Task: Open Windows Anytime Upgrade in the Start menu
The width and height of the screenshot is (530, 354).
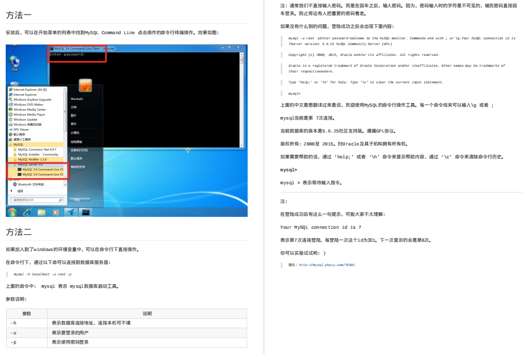Action: pos(30,100)
